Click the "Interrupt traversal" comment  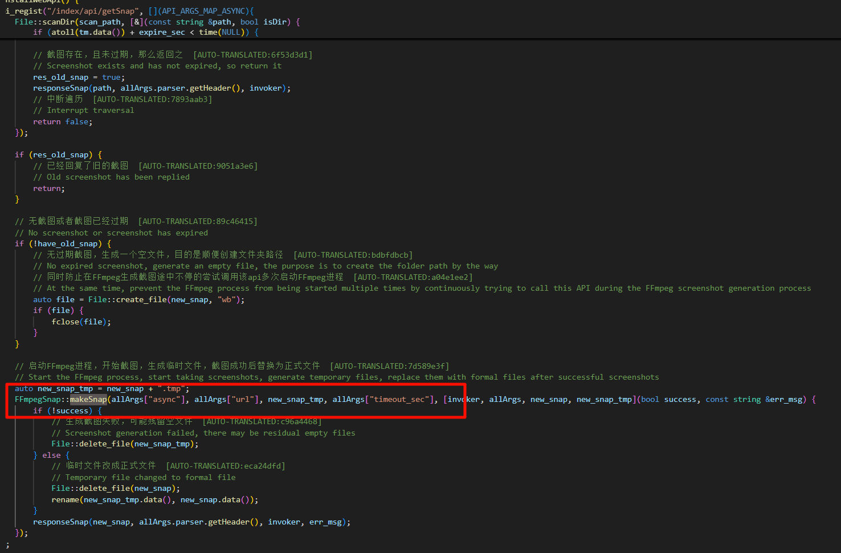[90, 110]
